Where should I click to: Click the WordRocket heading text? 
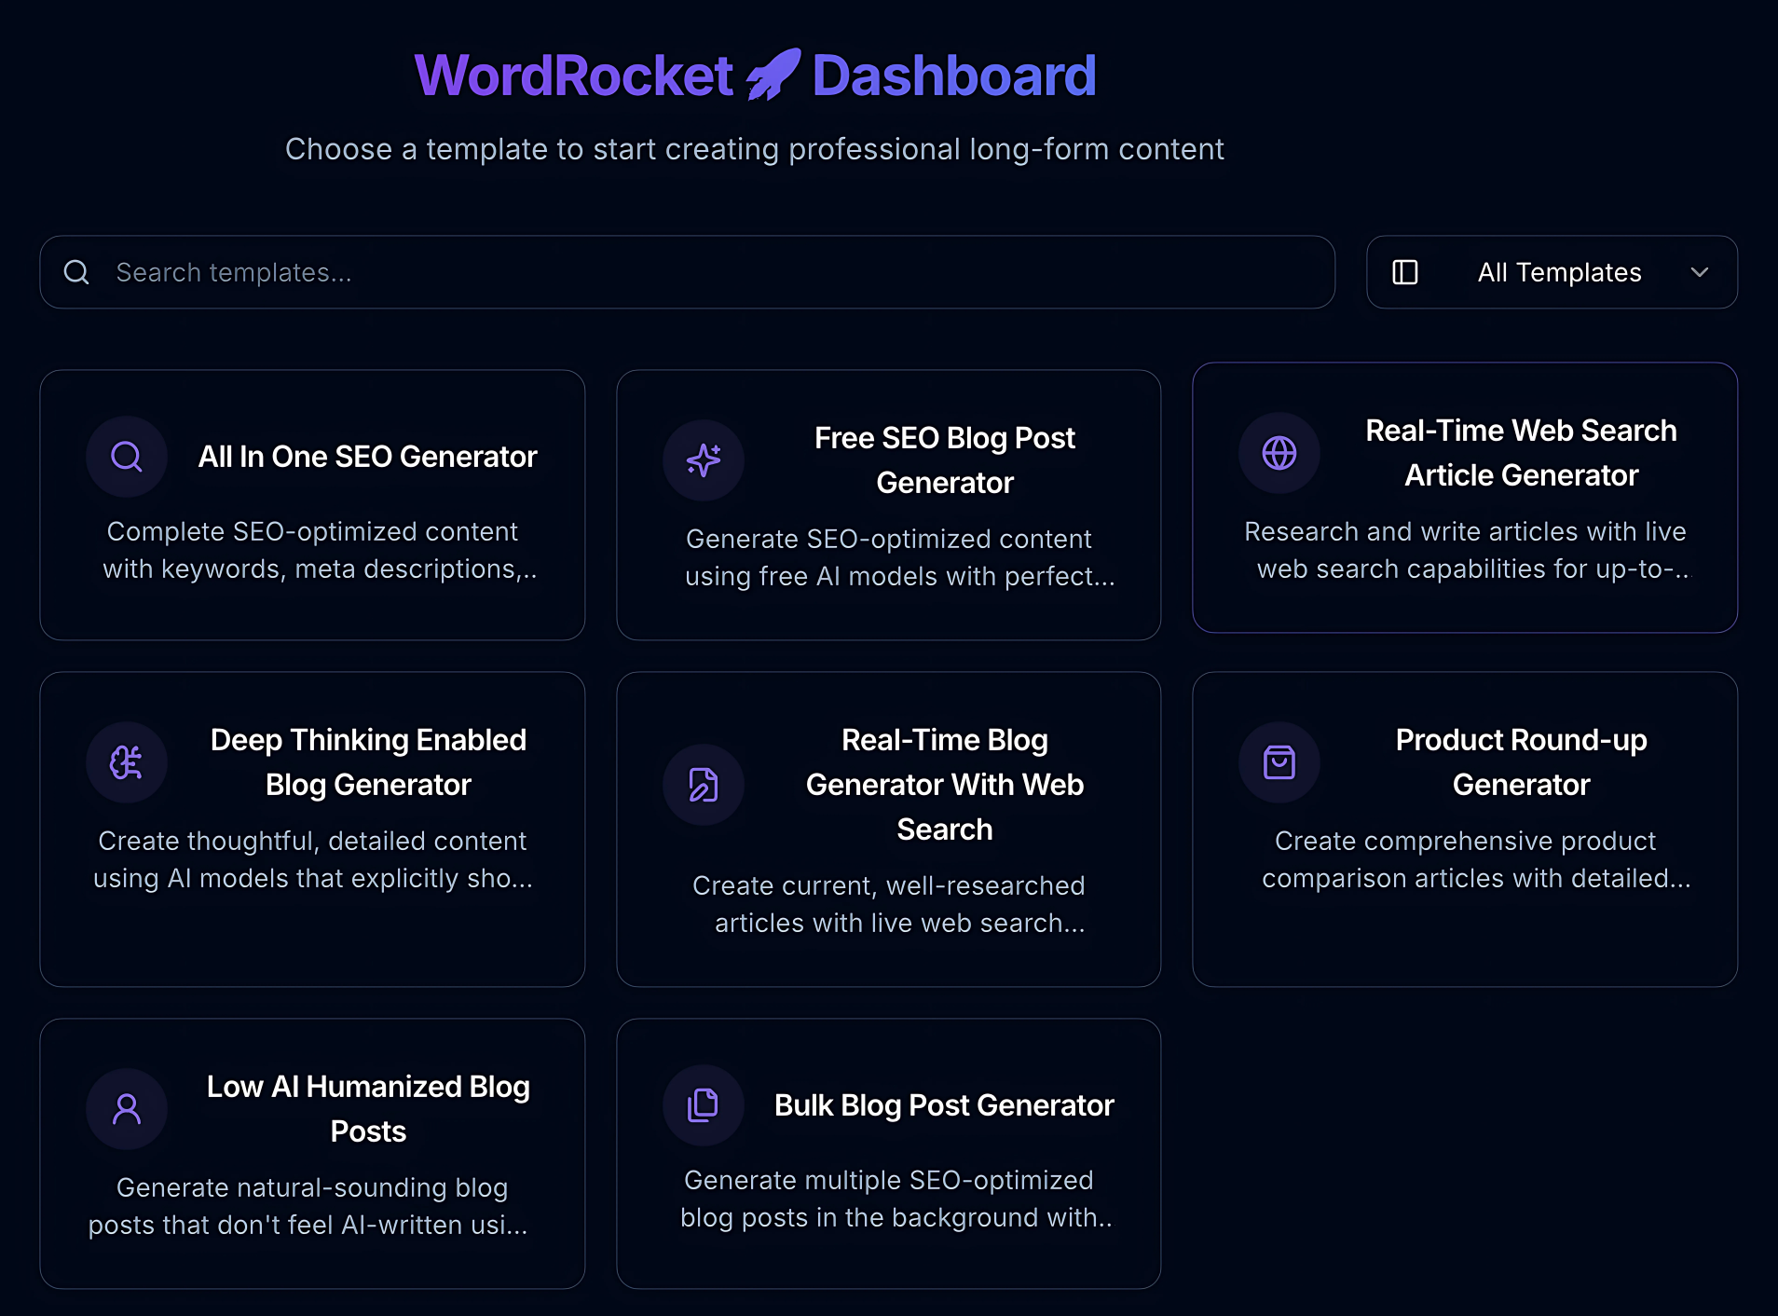point(573,75)
